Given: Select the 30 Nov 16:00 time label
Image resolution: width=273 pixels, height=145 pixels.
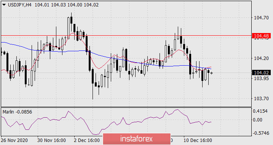Looking at the screenshot, I should 51,140.
